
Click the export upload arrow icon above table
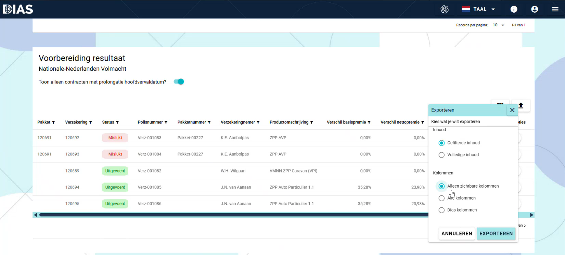coord(521,105)
